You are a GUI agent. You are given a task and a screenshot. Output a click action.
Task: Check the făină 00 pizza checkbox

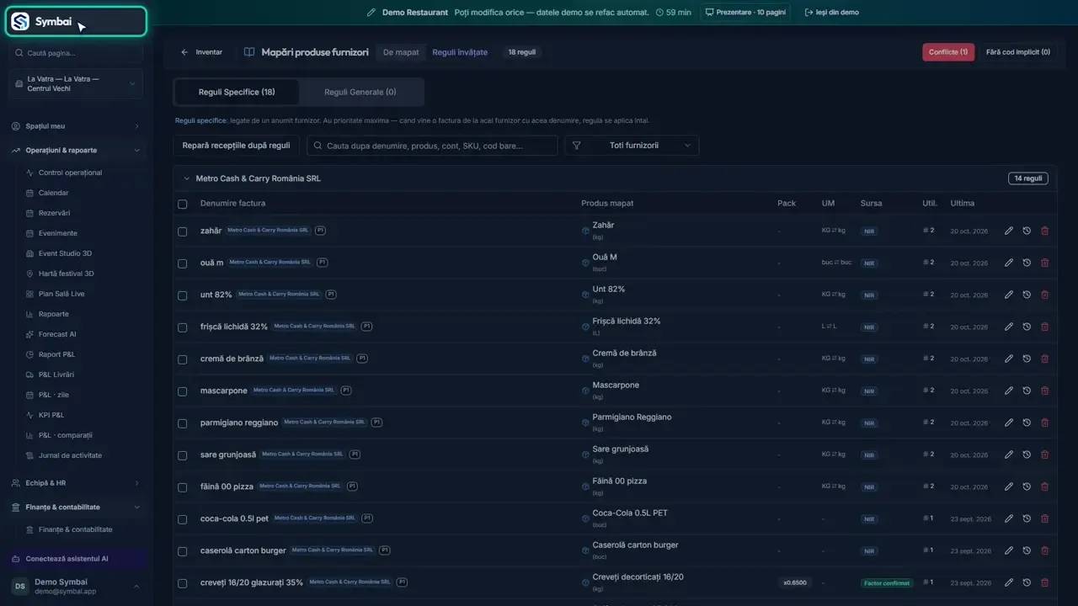(x=182, y=486)
